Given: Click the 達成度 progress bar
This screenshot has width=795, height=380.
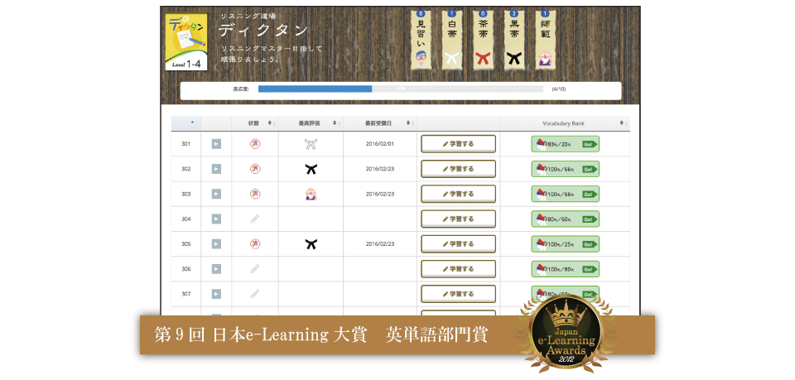Looking at the screenshot, I should coord(401,89).
